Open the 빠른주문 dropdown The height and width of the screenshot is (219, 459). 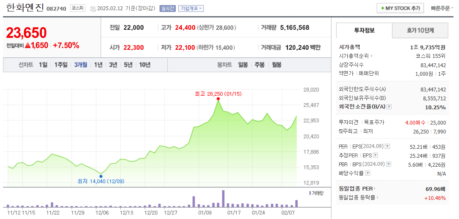pos(442,9)
